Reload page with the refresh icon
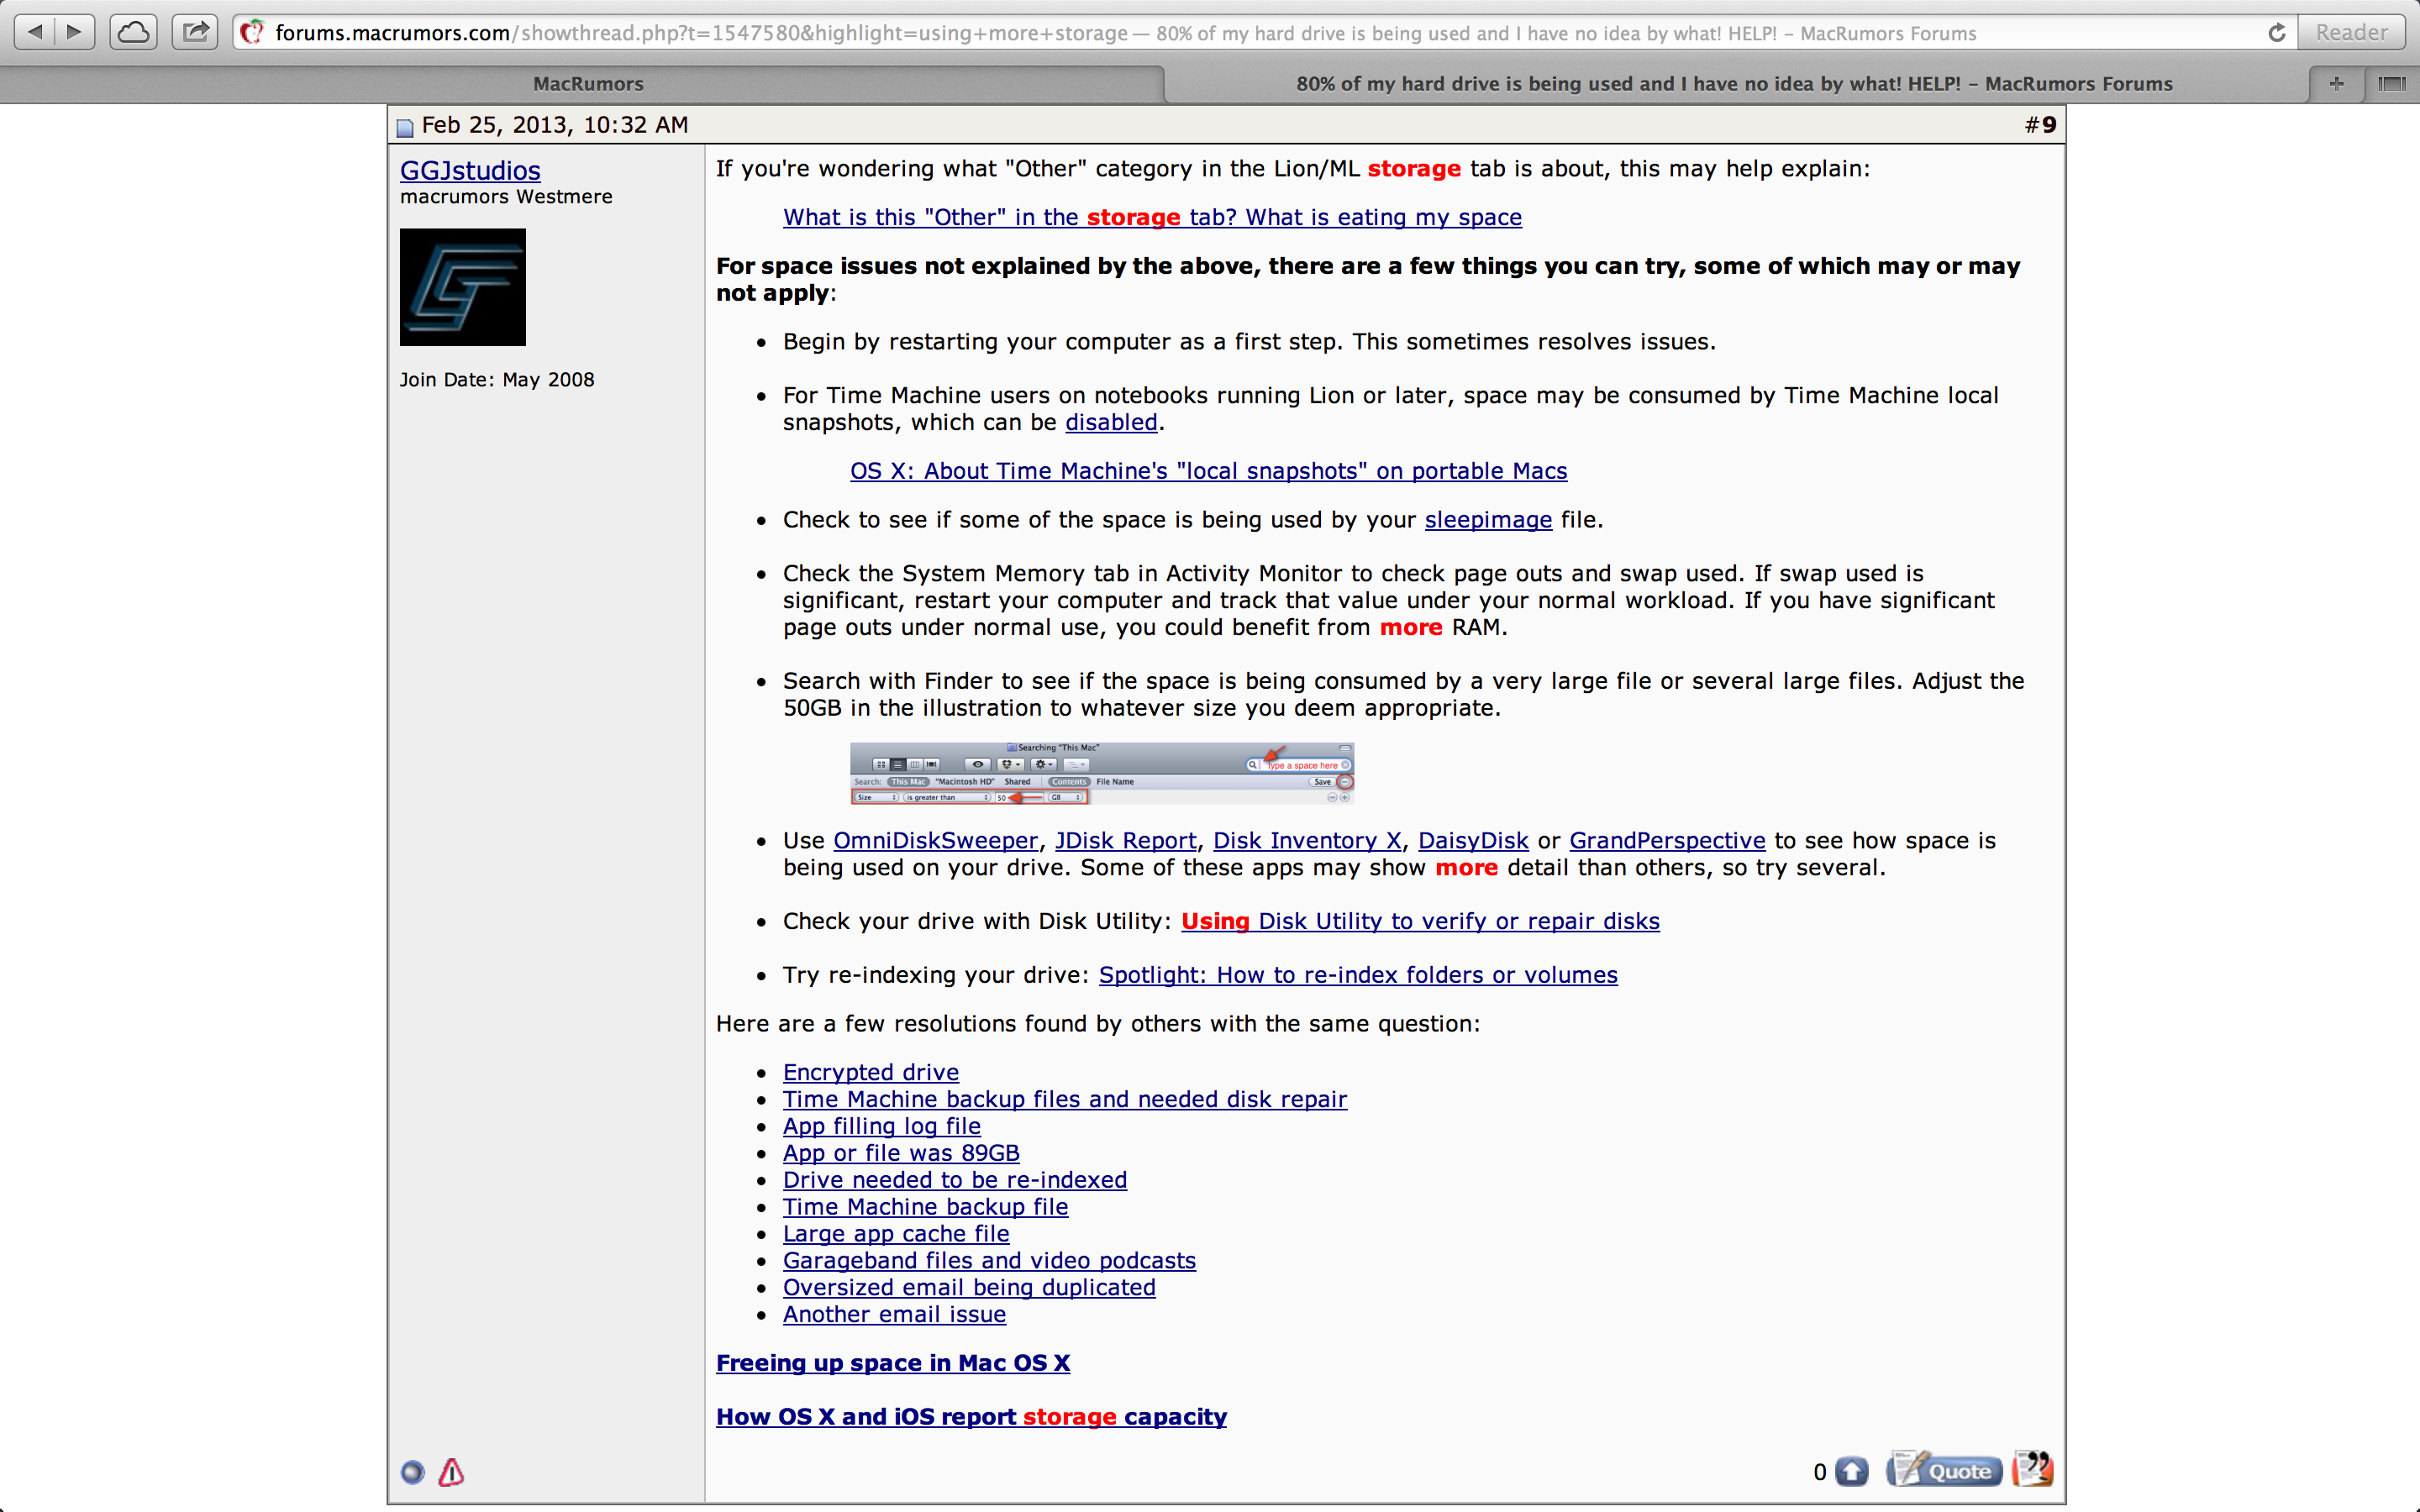Screen dimensions: 2420x1512 tap(2277, 33)
